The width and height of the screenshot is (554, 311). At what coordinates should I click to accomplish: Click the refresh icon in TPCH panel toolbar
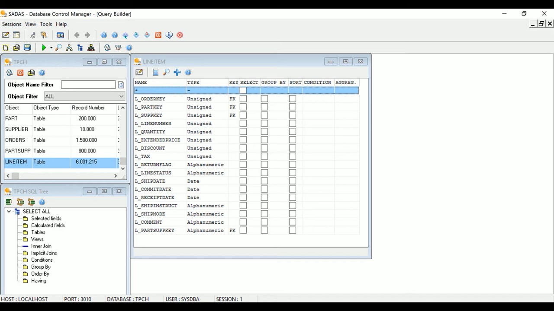click(9, 73)
